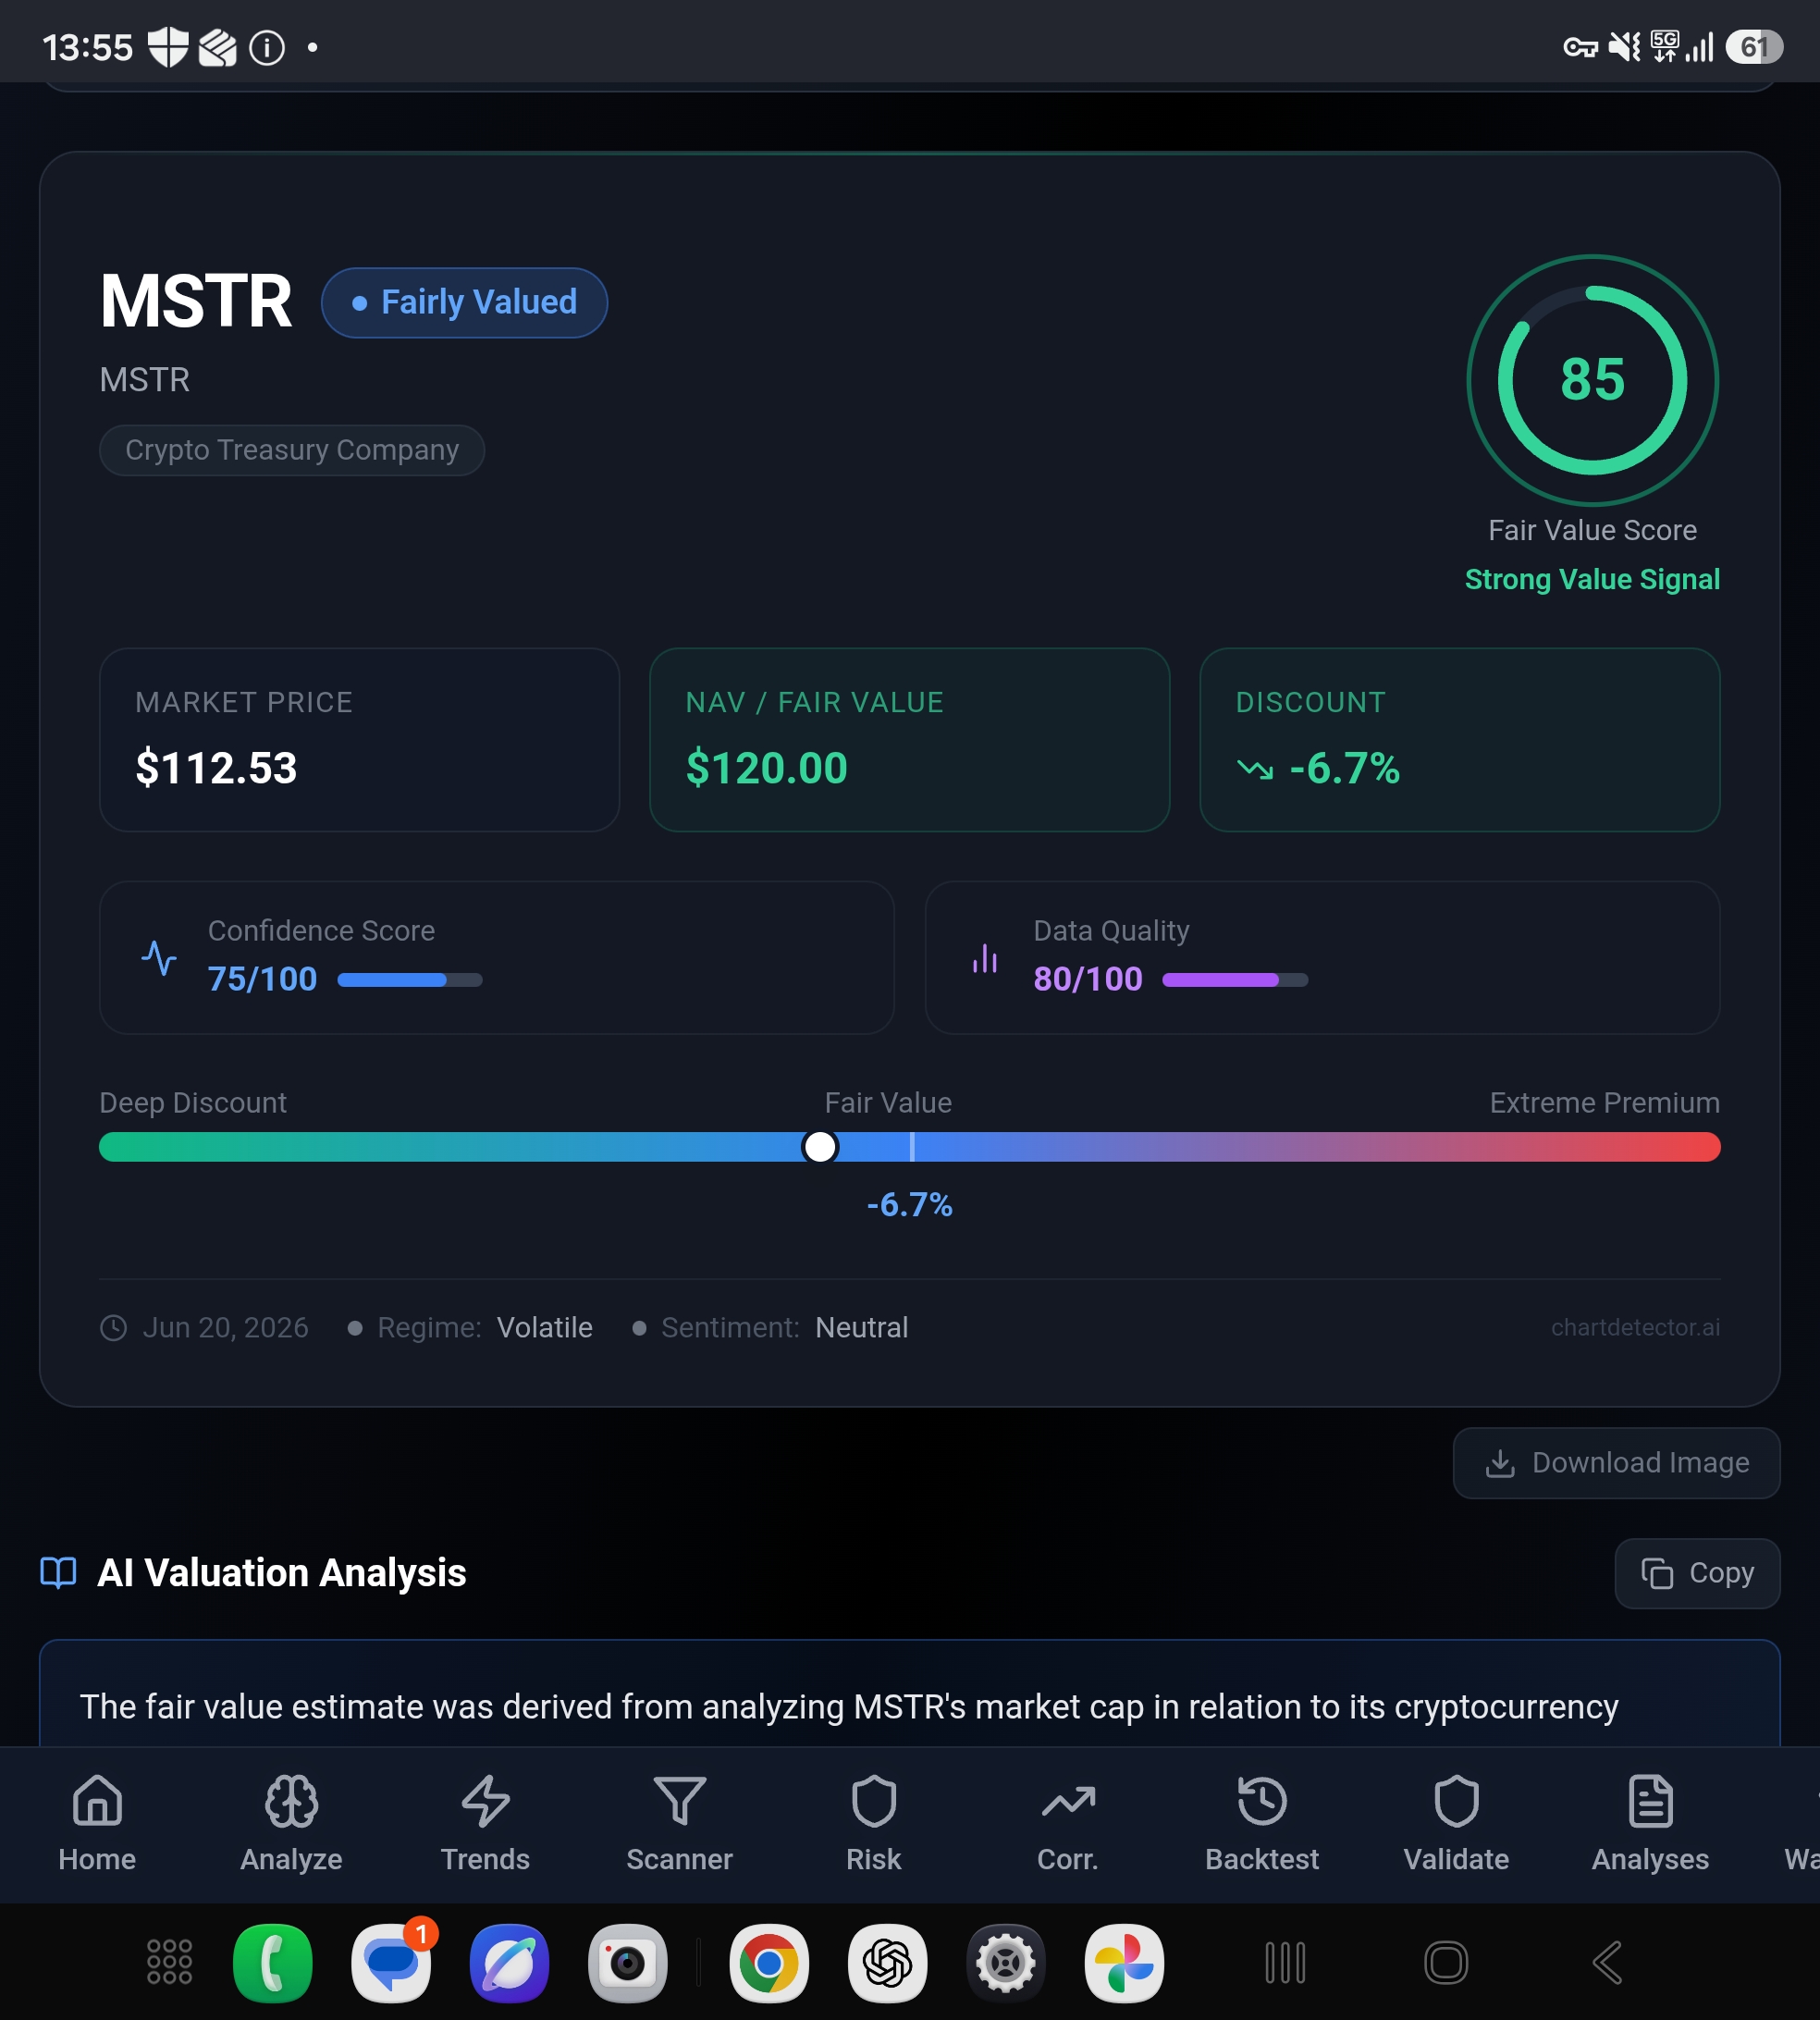
Task: Launch the Google Photos app
Action: 1124,1963
